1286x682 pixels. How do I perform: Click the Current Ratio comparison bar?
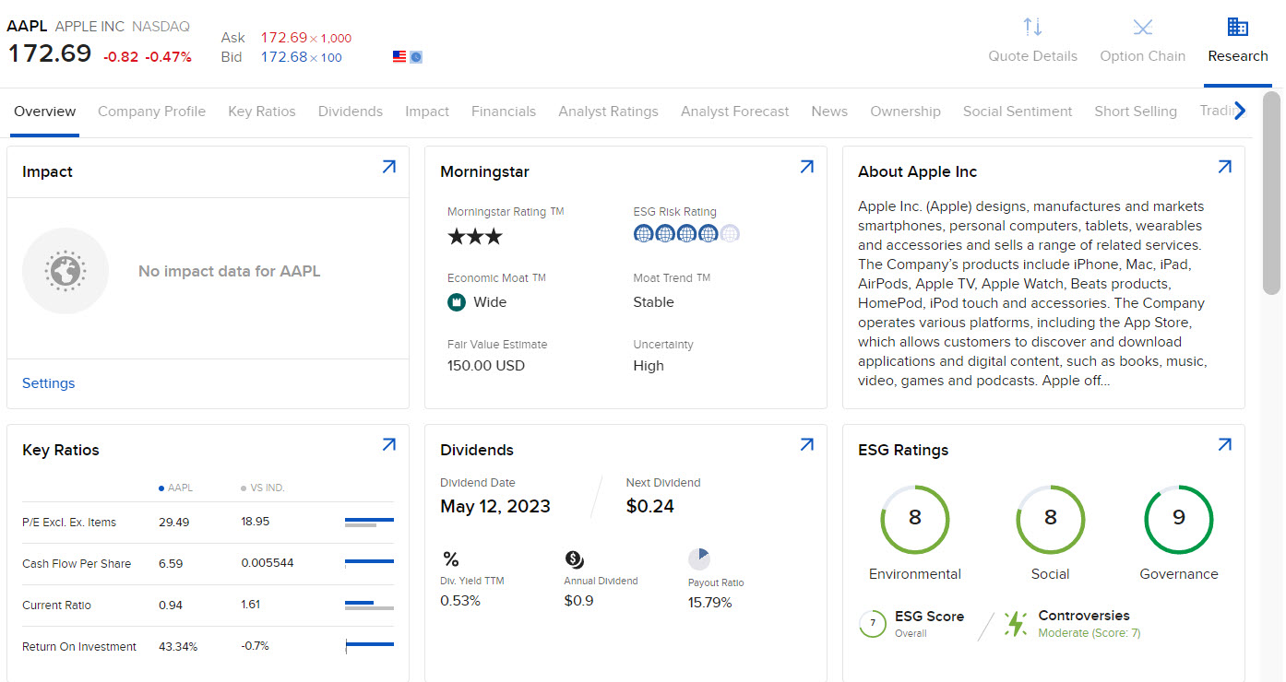click(369, 606)
